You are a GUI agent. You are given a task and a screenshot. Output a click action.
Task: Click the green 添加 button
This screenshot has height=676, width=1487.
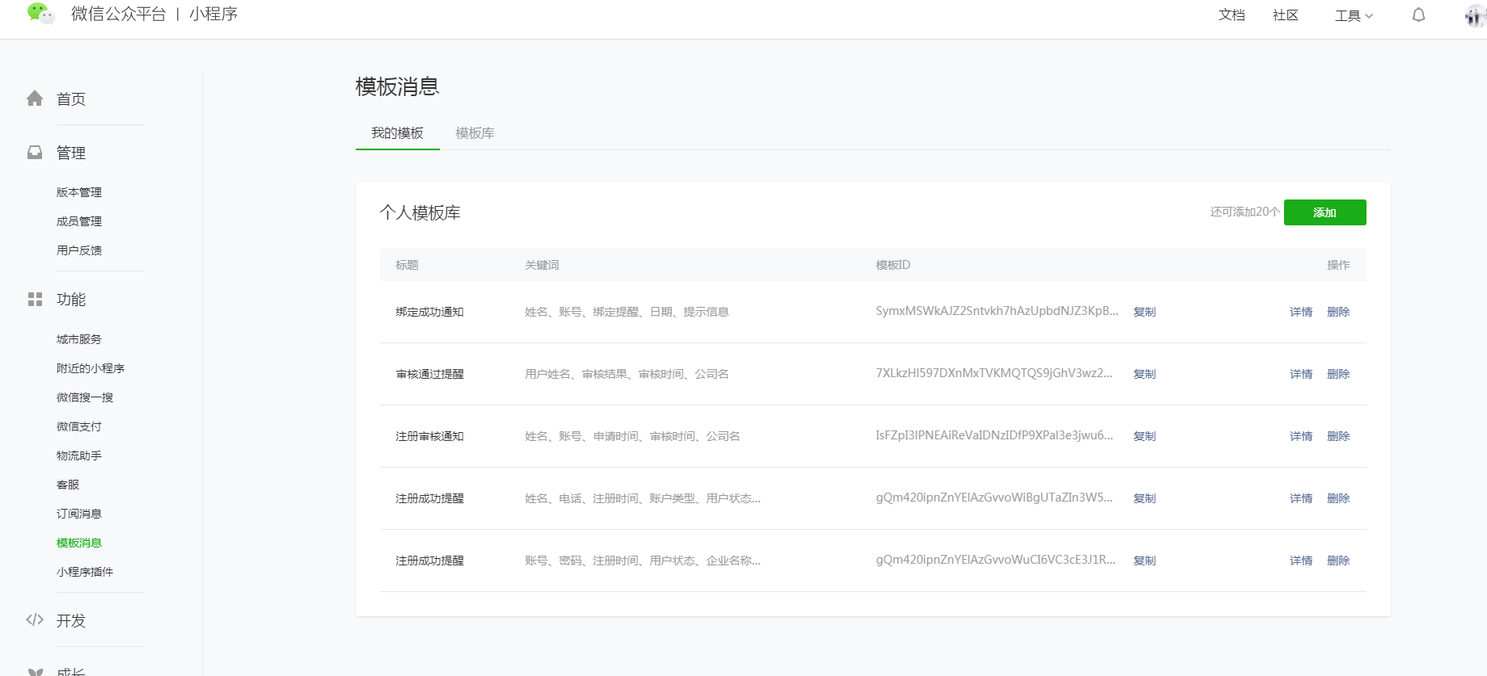[x=1324, y=212]
